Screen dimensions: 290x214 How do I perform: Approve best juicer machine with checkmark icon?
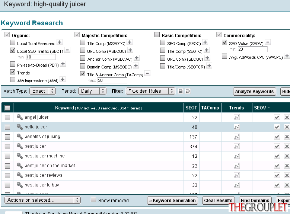coord(277,156)
